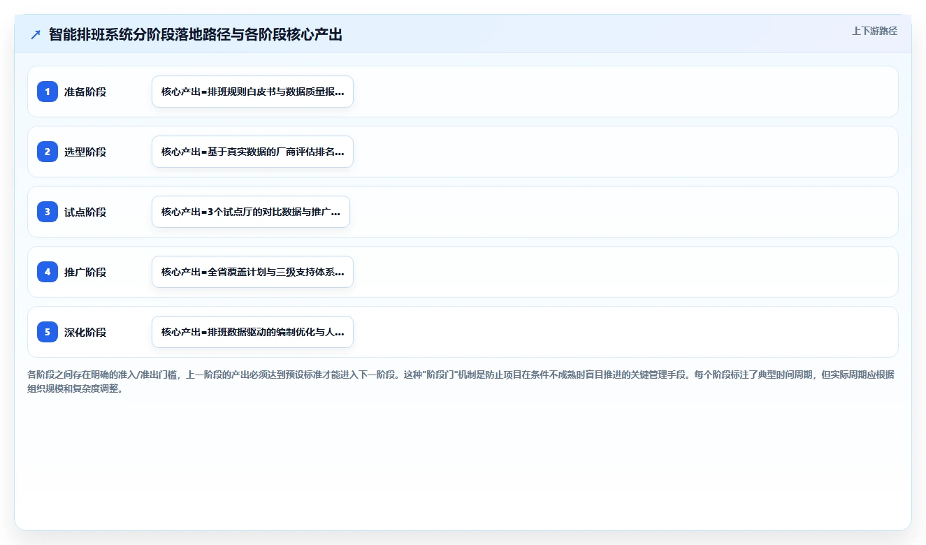Expand the 3个试点厅 output chip
Screen dimensions: 926x545
(x=250, y=212)
